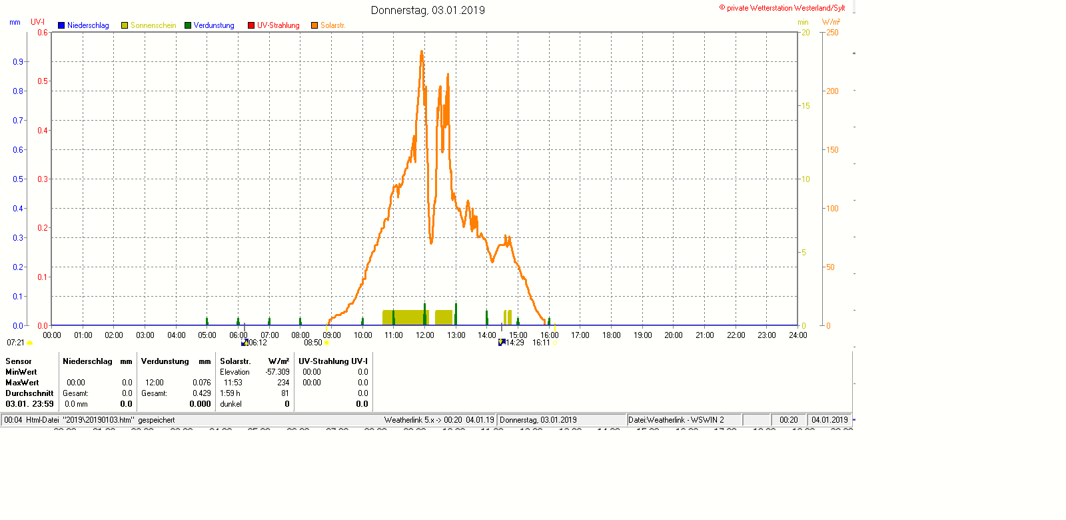Click the blue Niederschlag legend color square
The image size is (1066, 520).
[x=61, y=25]
